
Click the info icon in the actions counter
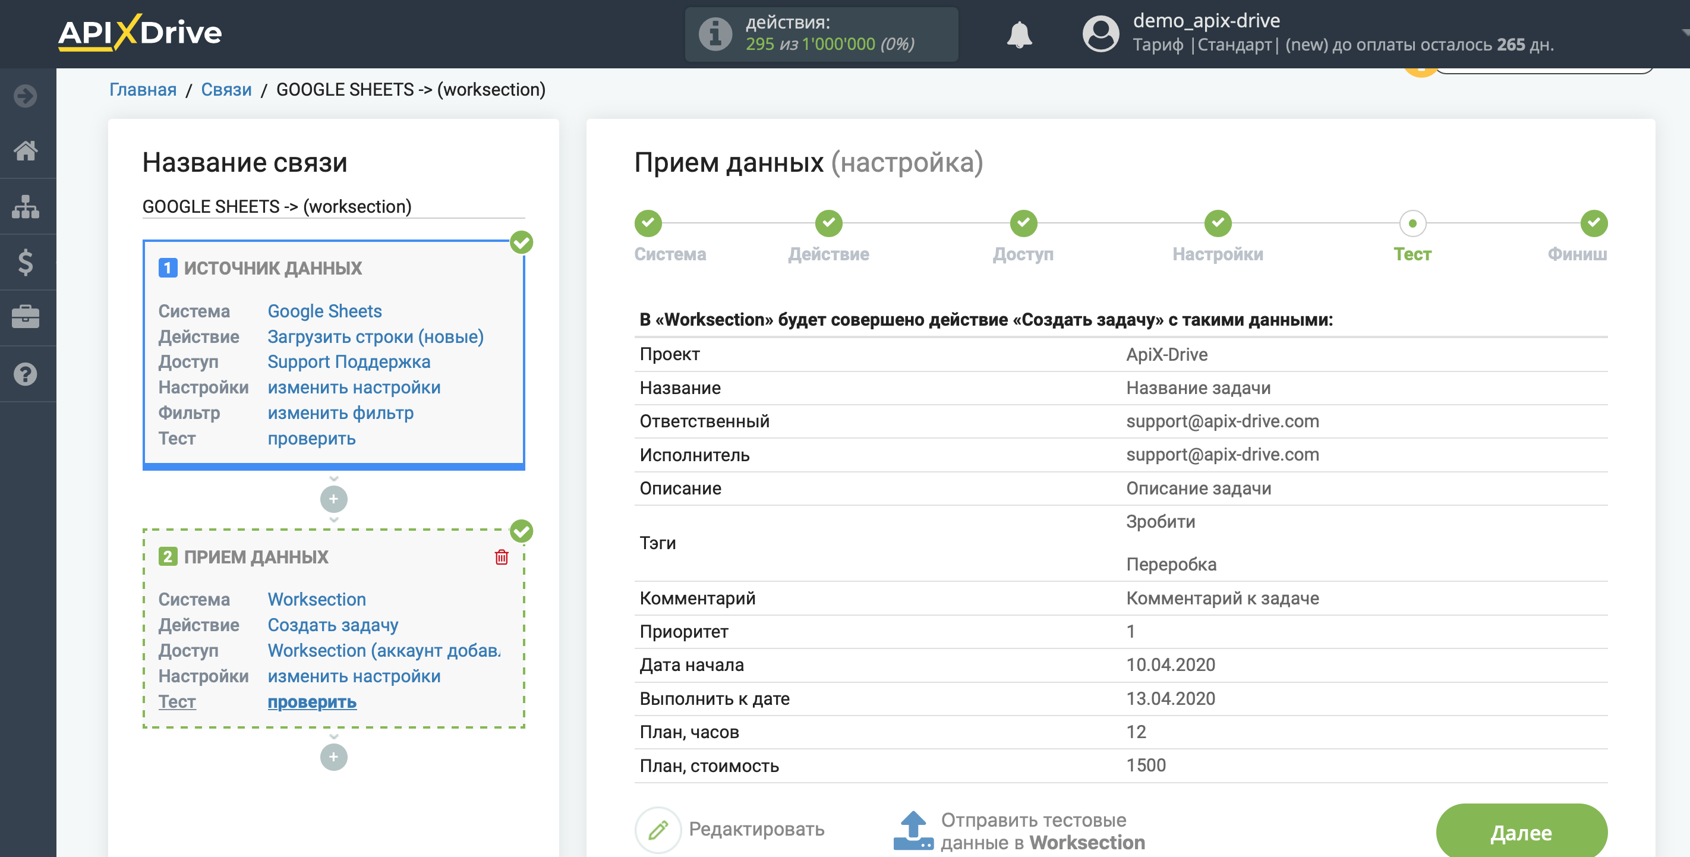pyautogui.click(x=715, y=34)
